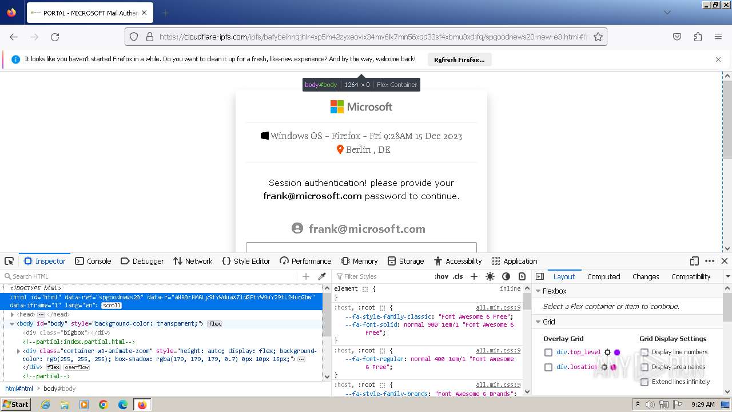This screenshot has width=732, height=412.
Task: Toggle print media simulation icon
Action: (x=522, y=276)
